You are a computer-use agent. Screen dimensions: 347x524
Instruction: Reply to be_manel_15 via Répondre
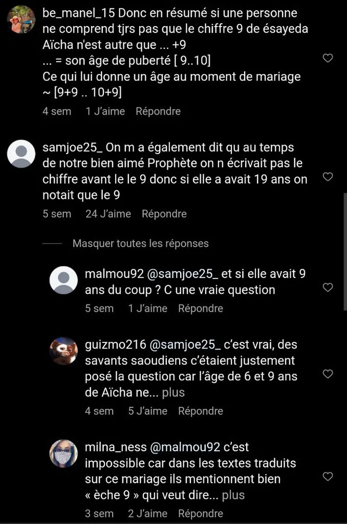158,111
